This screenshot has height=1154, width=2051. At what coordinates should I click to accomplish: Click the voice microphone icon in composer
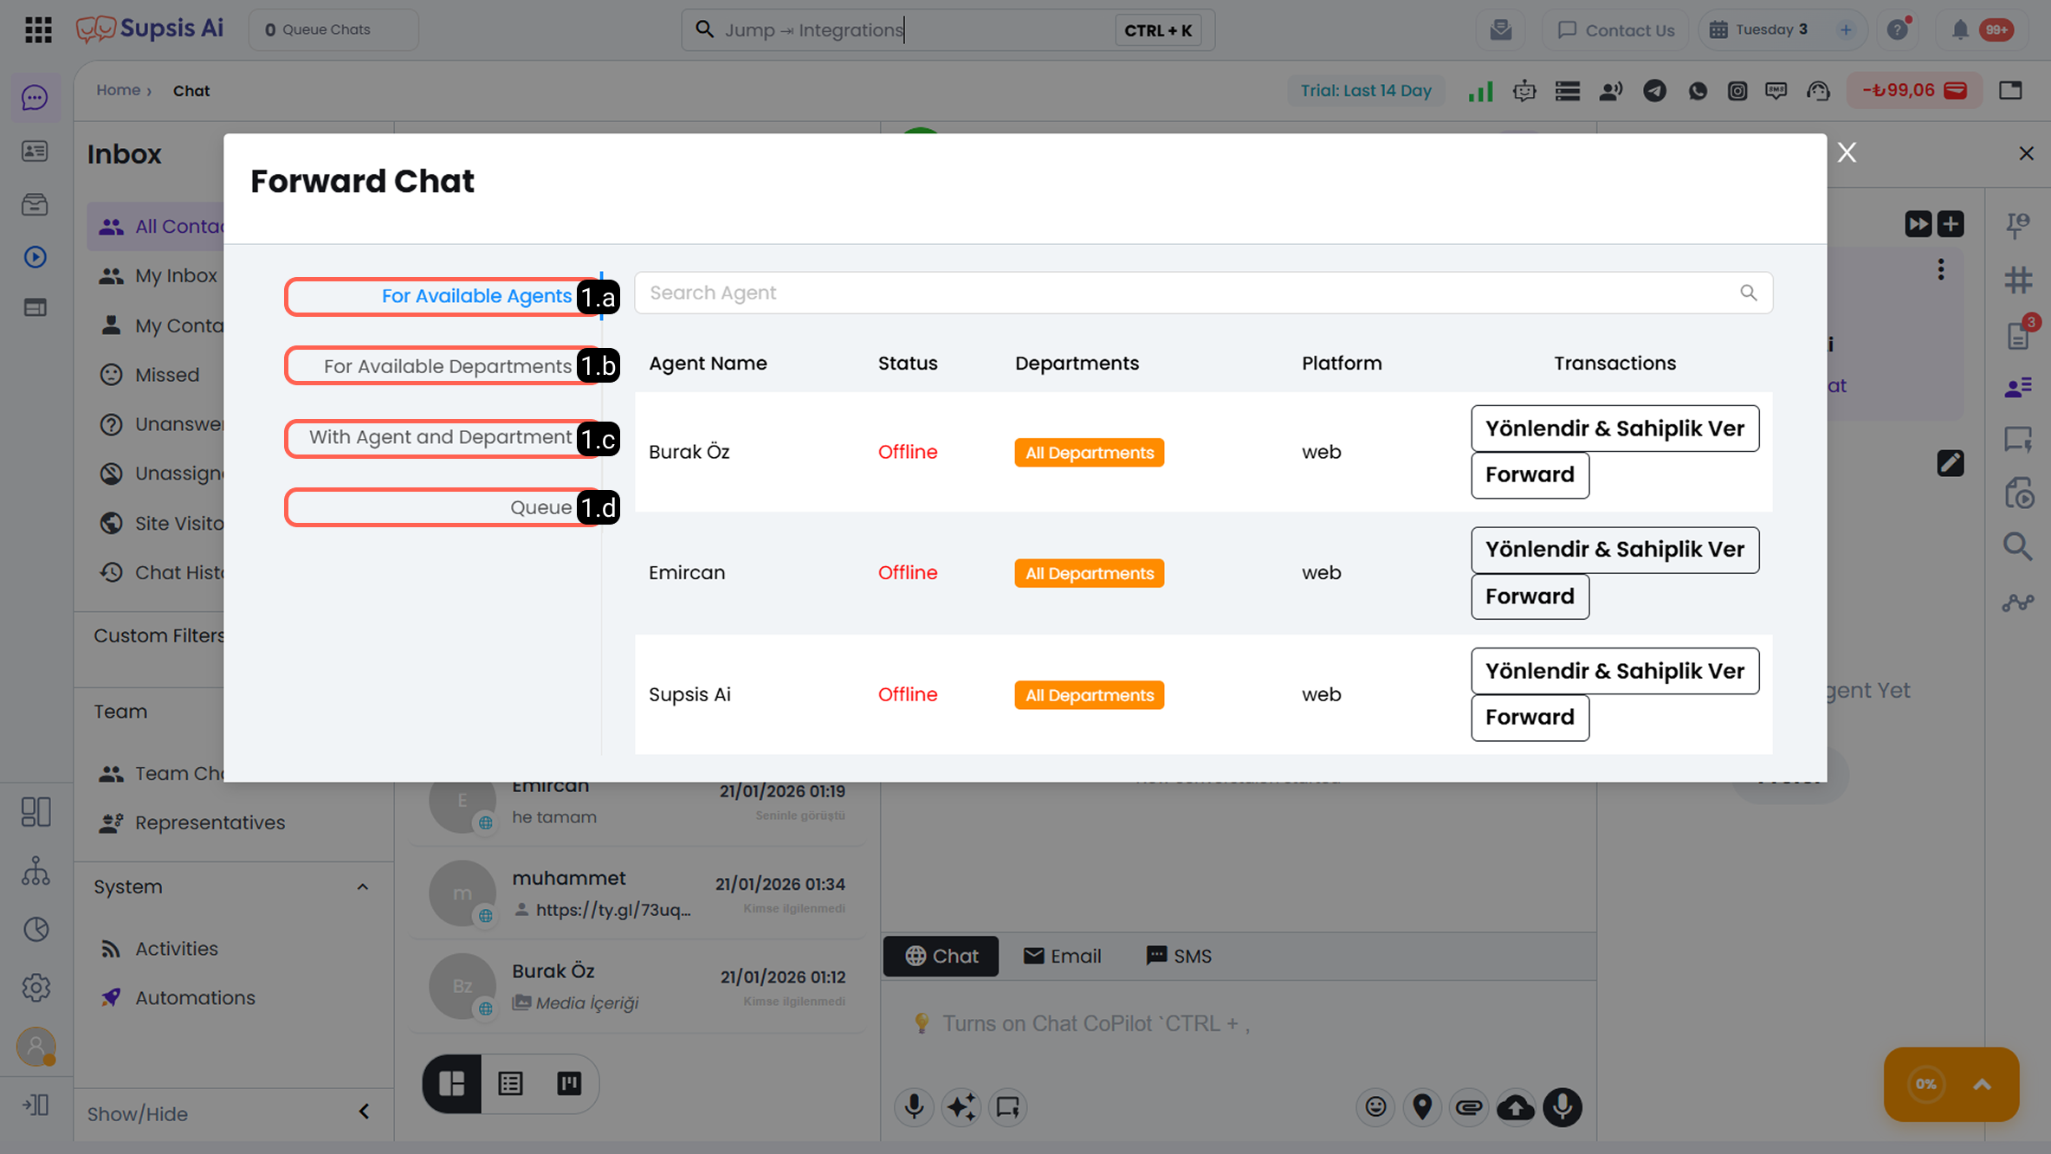click(914, 1106)
